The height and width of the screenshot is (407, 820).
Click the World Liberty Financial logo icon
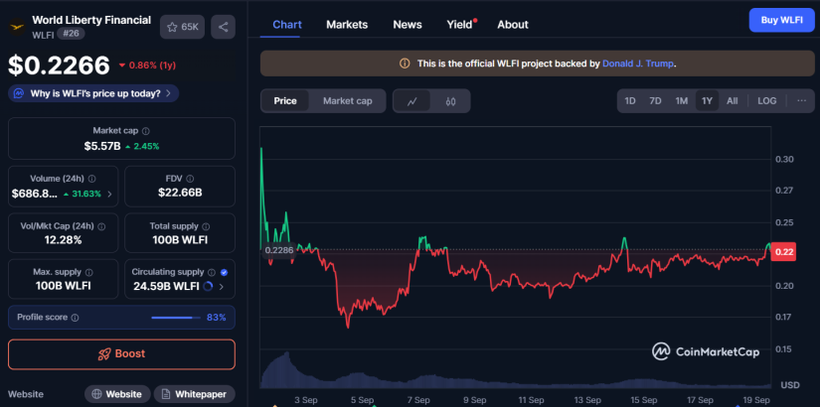17,26
